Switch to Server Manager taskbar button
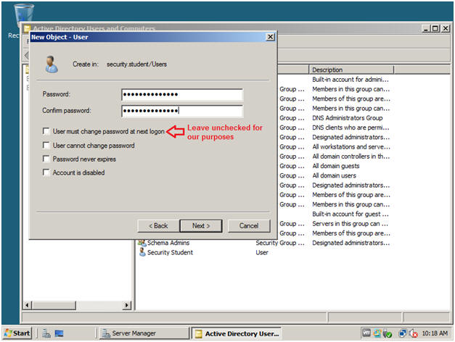 [x=144, y=333]
